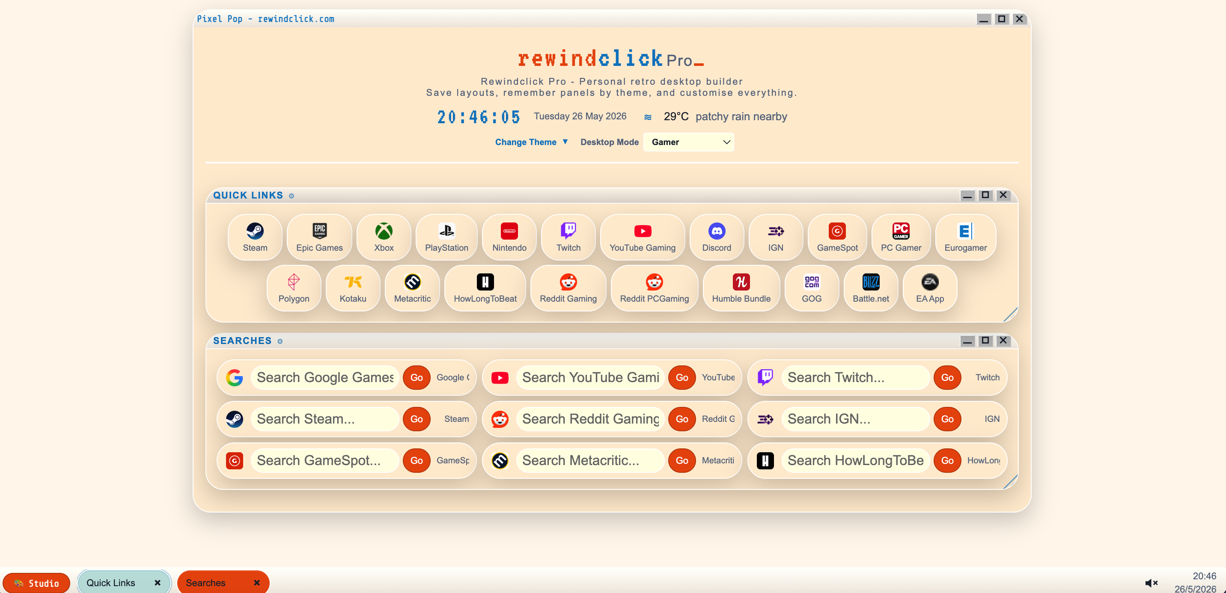Viewport: 1226px width, 593px height.
Task: Click the rewindclick Pro logo
Action: pos(611,59)
